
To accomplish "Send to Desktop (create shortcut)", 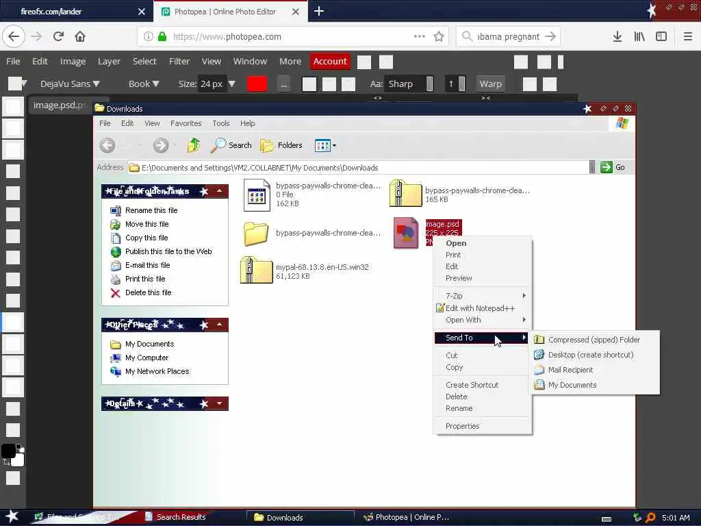I will (x=594, y=355).
